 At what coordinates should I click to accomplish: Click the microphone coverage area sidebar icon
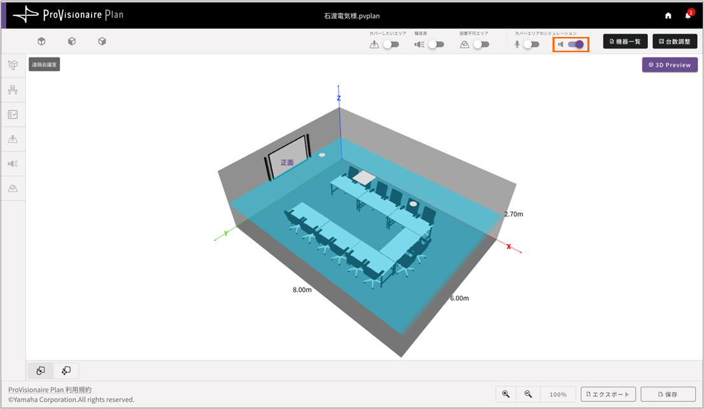[x=13, y=139]
